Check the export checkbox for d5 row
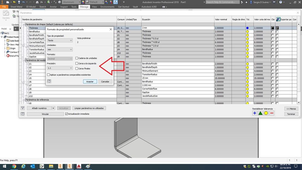The image size is (302, 170). point(277,78)
